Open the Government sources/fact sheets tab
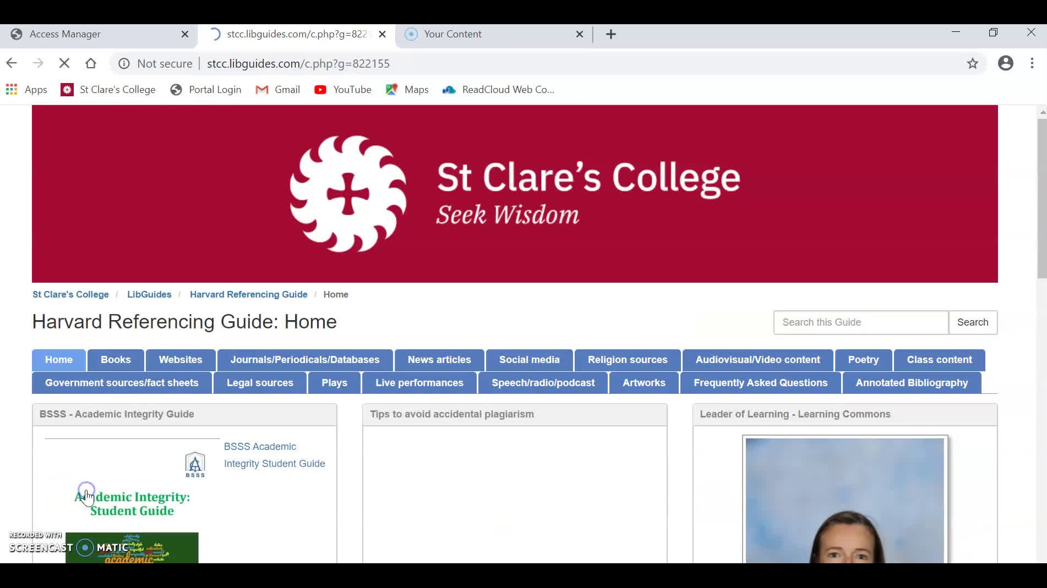Screen dimensions: 1047x588 pos(122,383)
